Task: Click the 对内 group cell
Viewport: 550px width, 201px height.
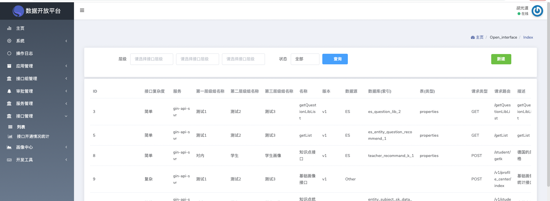Action: pos(200,156)
